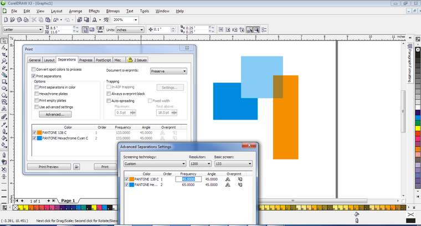This screenshot has width=421, height=226.
Task: Enable Print empty plates option
Action: tap(37, 100)
